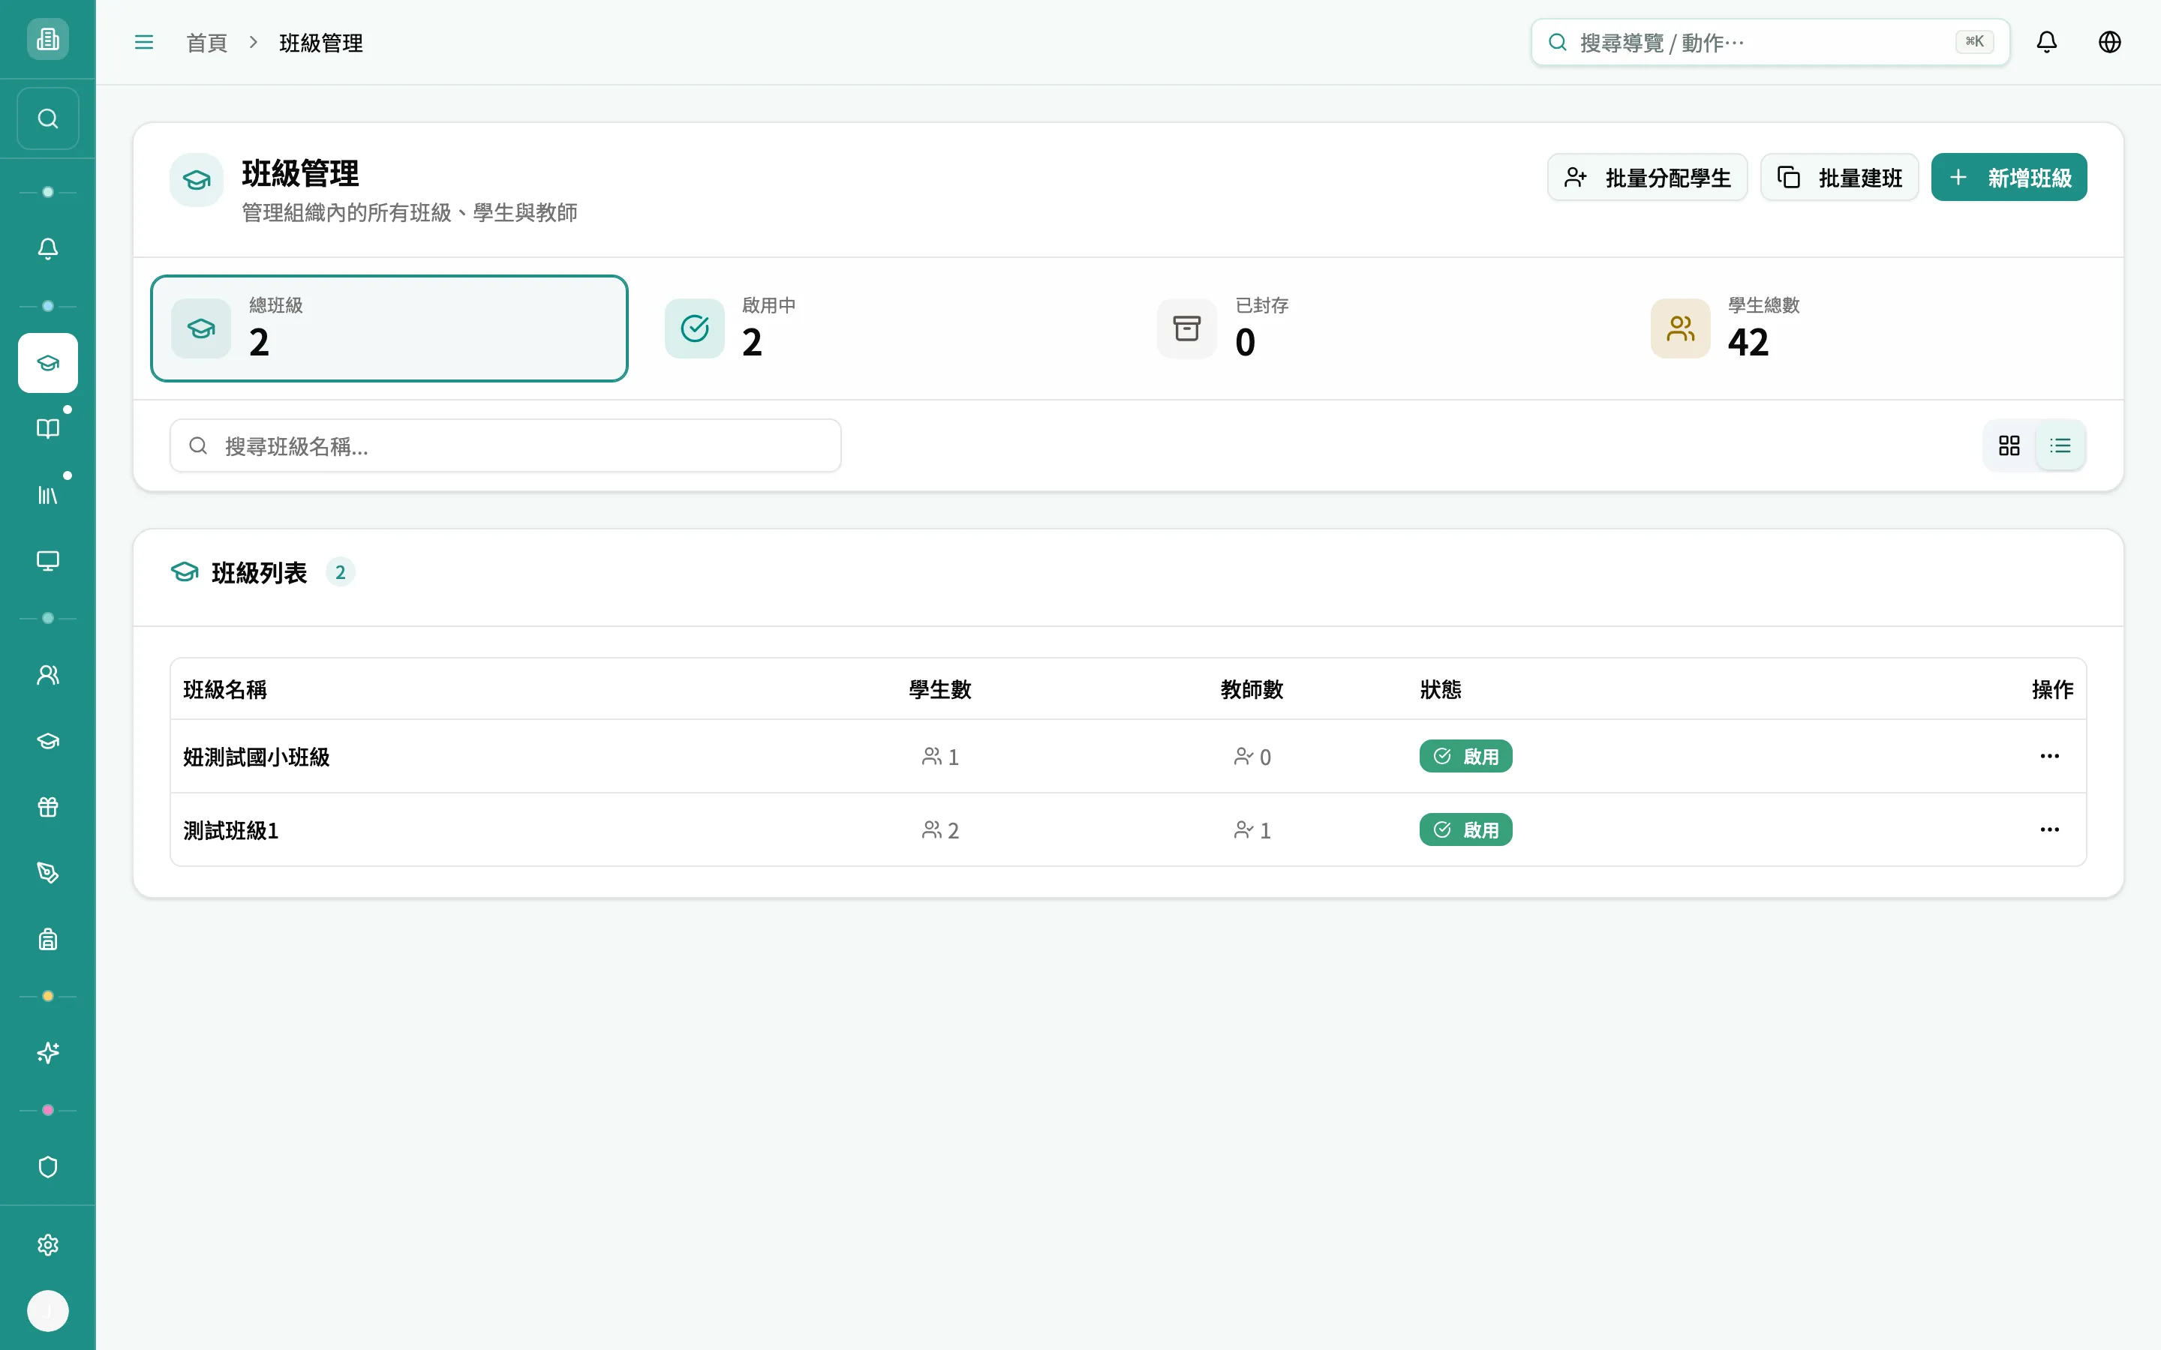Open actions menu for 妞測試國小班級
This screenshot has width=2161, height=1350.
pos(2049,756)
